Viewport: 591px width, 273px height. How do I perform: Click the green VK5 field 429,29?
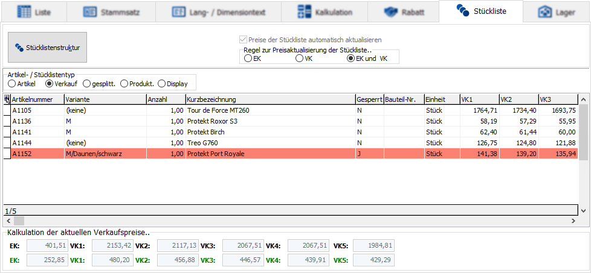(374, 260)
